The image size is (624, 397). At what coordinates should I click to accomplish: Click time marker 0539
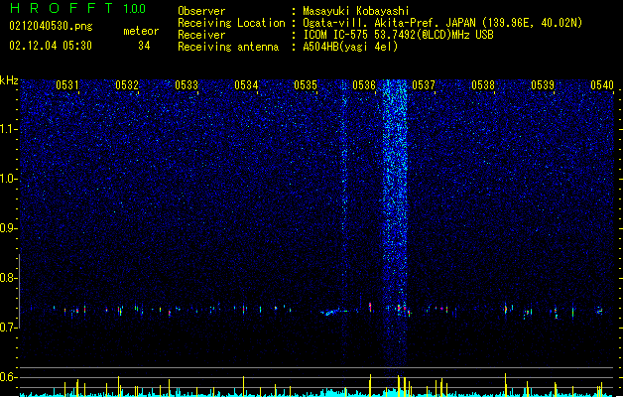tap(543, 85)
